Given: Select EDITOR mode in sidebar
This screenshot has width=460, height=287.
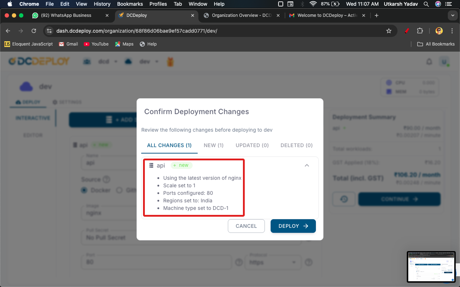Looking at the screenshot, I should (x=33, y=135).
